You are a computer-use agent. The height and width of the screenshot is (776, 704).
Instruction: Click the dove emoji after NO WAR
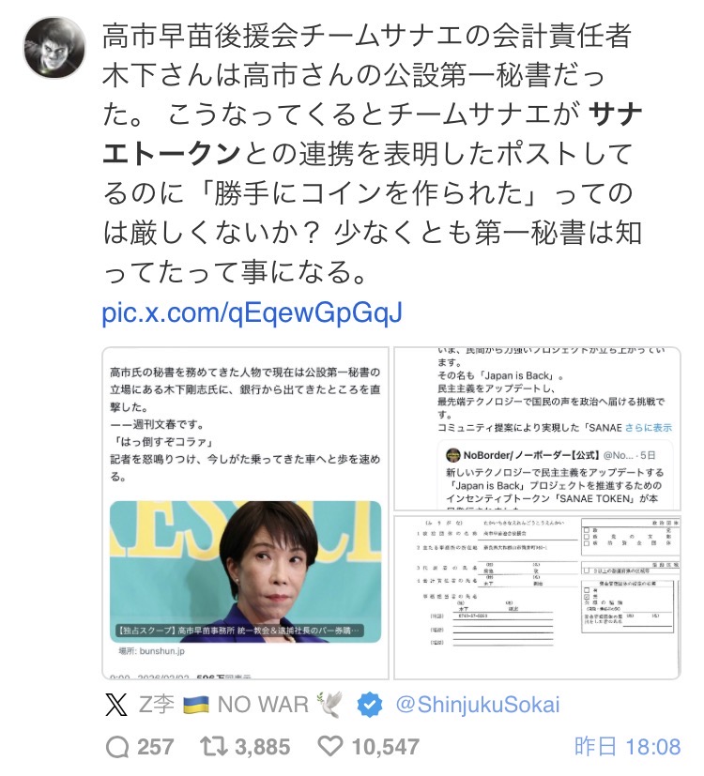click(x=330, y=704)
